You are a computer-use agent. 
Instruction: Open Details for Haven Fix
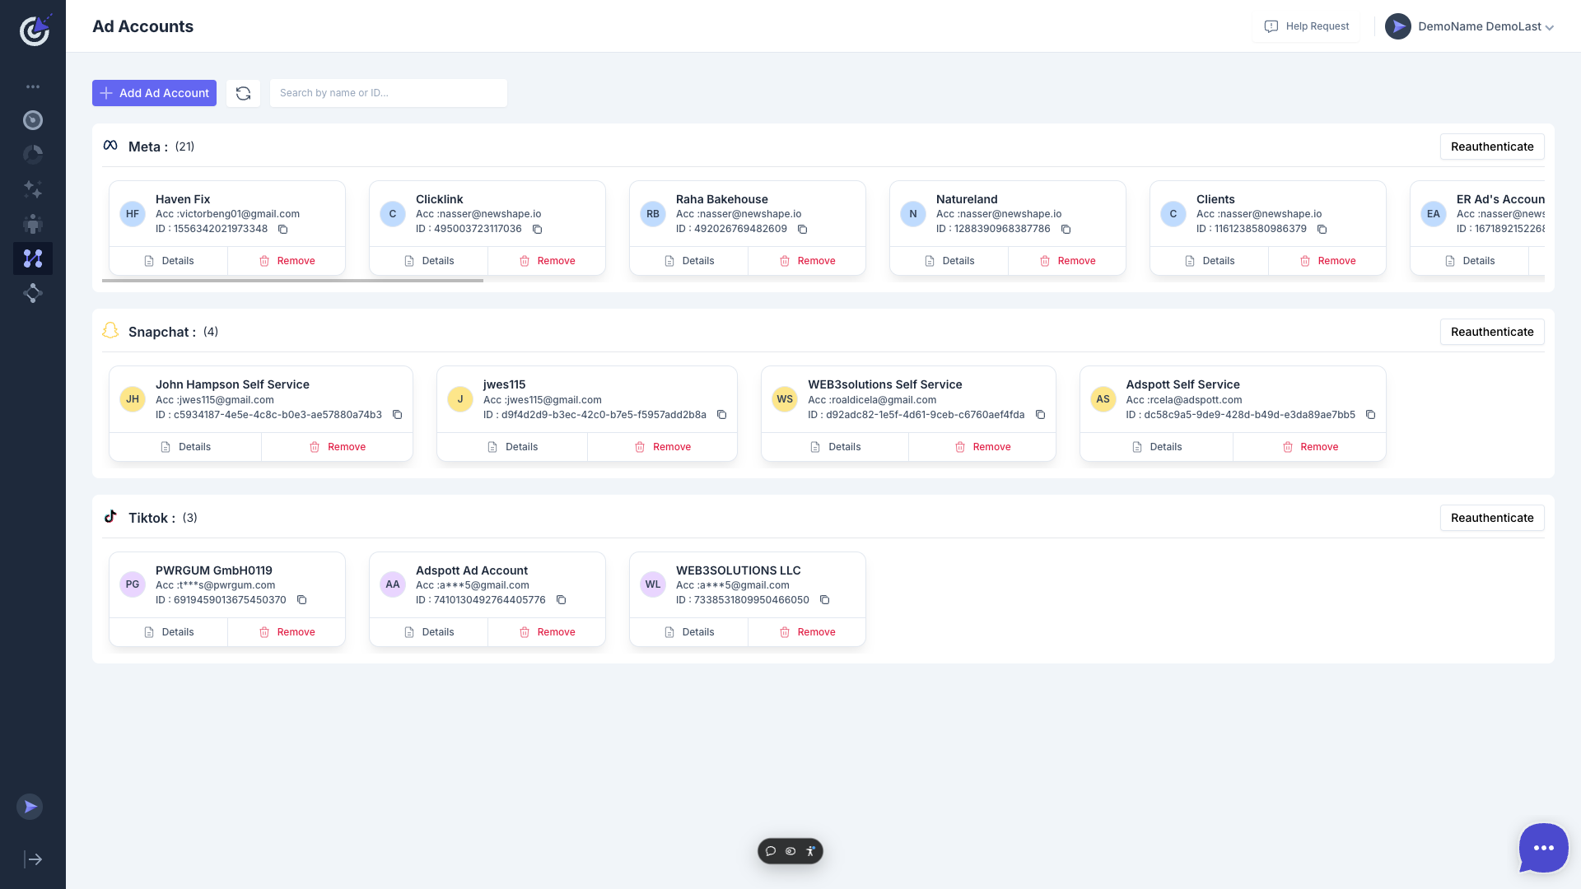coord(169,261)
